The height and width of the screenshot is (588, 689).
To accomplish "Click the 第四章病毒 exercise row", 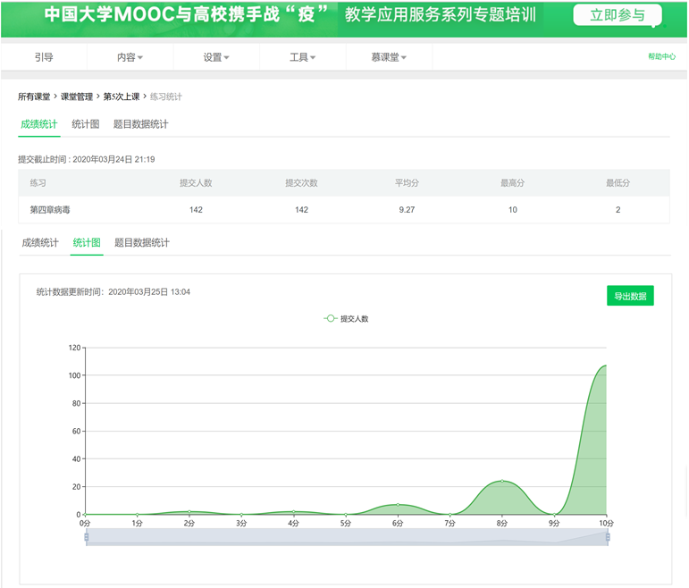I will (x=50, y=210).
